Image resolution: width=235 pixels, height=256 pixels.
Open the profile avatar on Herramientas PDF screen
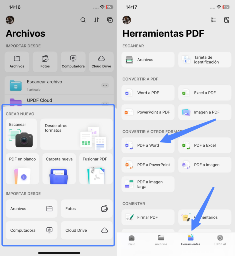point(127,20)
